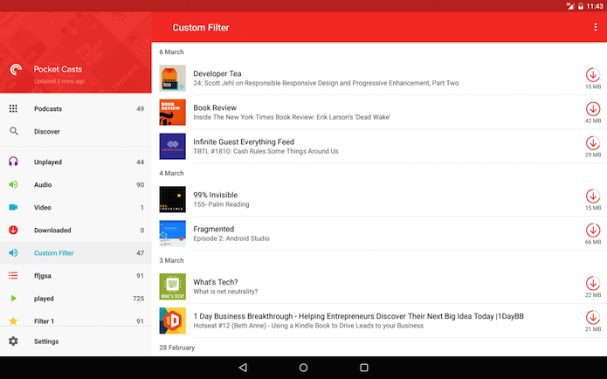Click the red Downloaded arrow icon
Screen dimensions: 607x379
13,230
